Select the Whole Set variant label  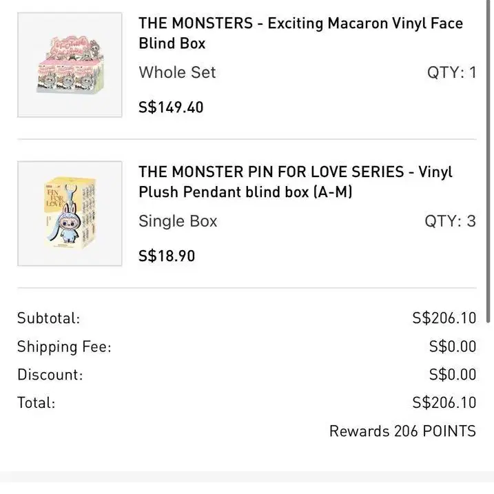(x=177, y=72)
